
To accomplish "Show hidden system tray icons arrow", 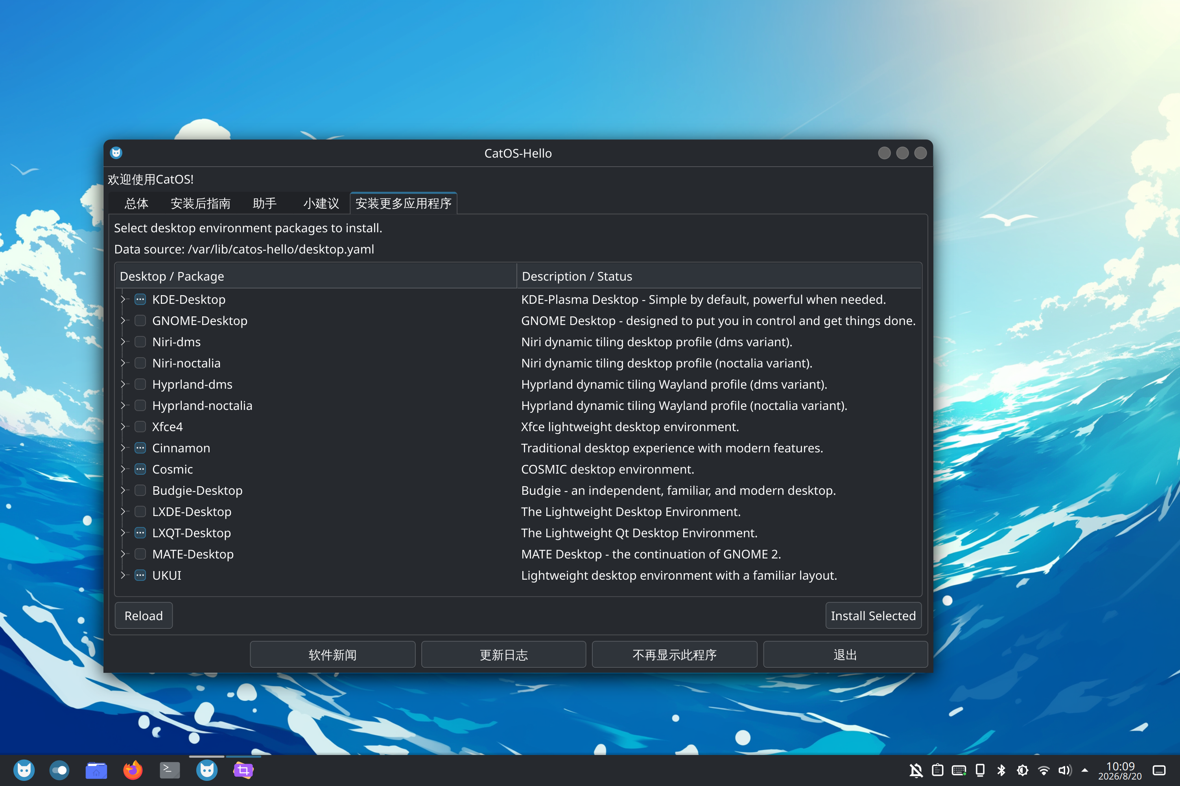I will point(1085,770).
